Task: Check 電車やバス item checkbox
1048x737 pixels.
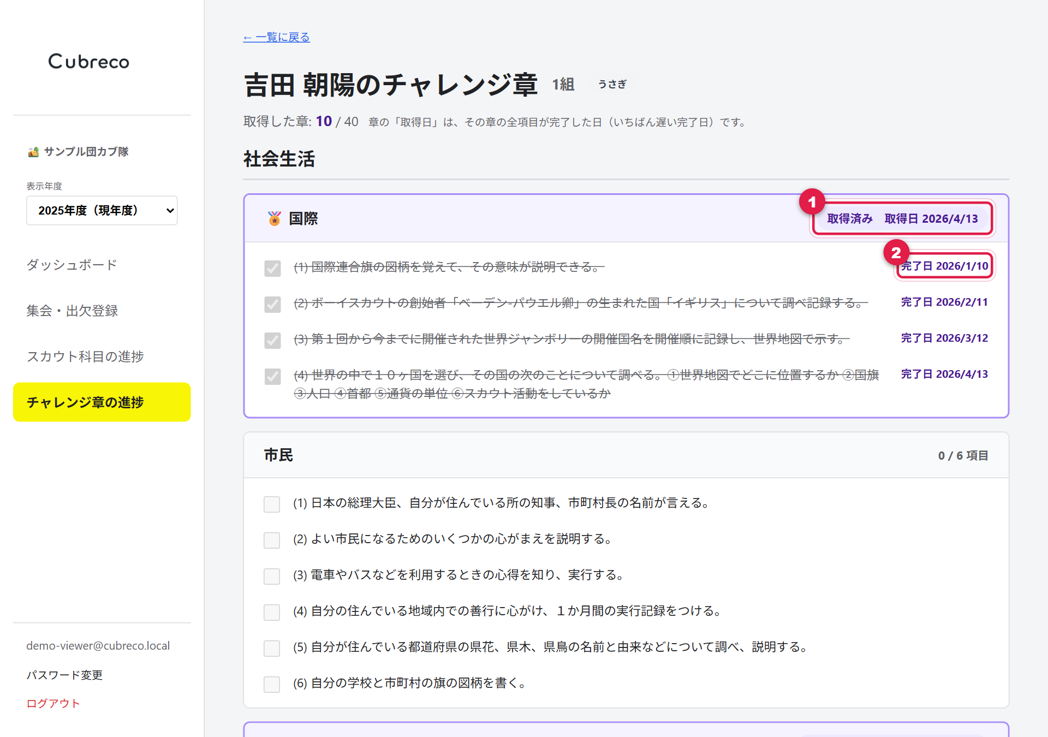Action: [272, 576]
